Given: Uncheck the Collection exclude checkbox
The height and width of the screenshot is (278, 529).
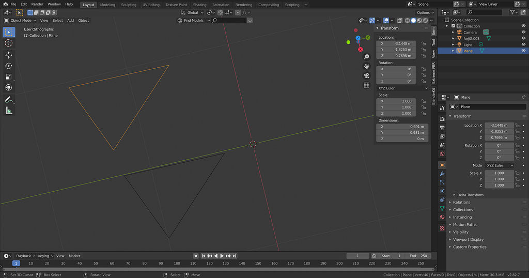Looking at the screenshot, I should pos(453,26).
